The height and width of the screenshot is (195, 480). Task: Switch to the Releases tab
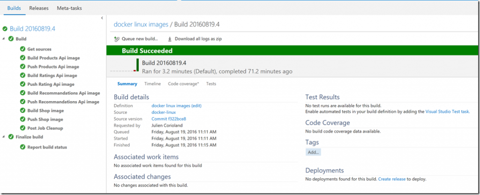[39, 8]
